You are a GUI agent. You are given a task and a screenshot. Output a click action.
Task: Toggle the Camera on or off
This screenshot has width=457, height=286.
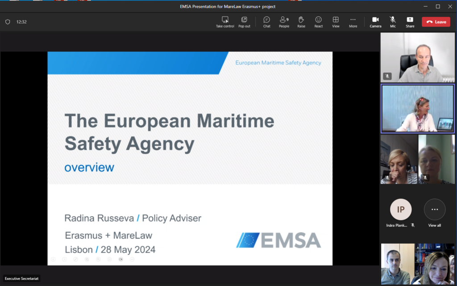(375, 21)
